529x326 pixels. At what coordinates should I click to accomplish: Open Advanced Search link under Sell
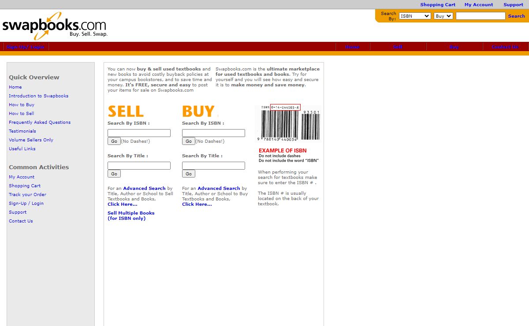tap(144, 188)
